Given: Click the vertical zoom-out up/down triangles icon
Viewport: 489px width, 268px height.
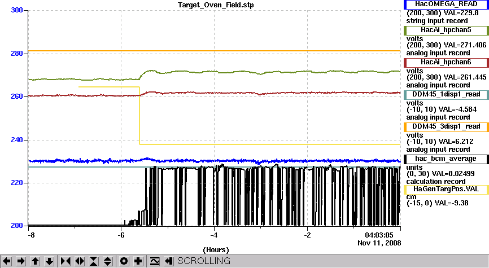Looking at the screenshot, I should click(x=108, y=261).
